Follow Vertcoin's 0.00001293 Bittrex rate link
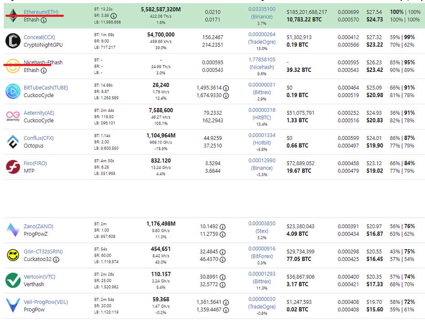This screenshot has height=324, width=425. point(262,277)
